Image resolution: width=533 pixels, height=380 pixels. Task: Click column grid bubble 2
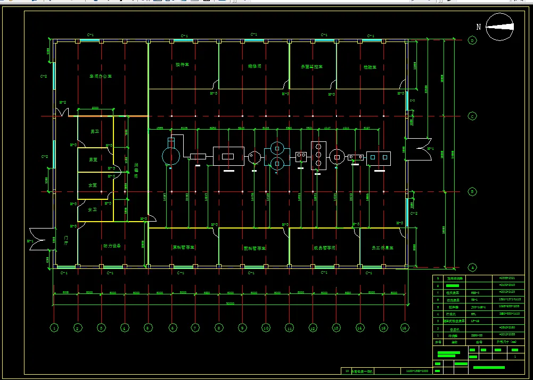78,328
